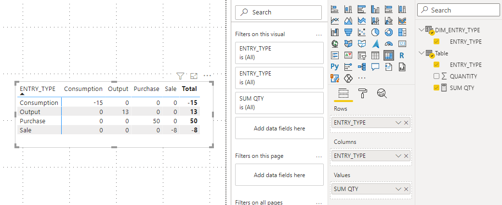Select the gauge visual

(x=389, y=43)
